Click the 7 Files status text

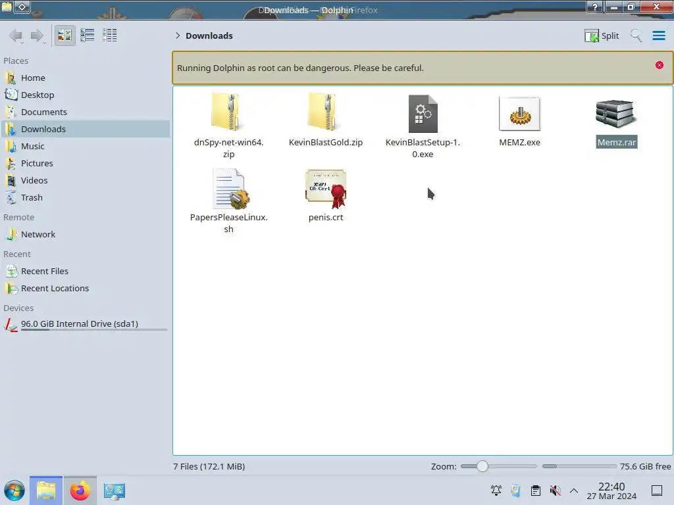[209, 466]
